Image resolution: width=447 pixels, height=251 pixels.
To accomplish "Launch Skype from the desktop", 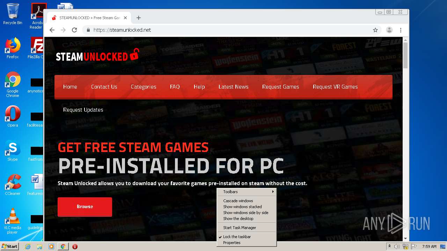I will click(x=13, y=151).
